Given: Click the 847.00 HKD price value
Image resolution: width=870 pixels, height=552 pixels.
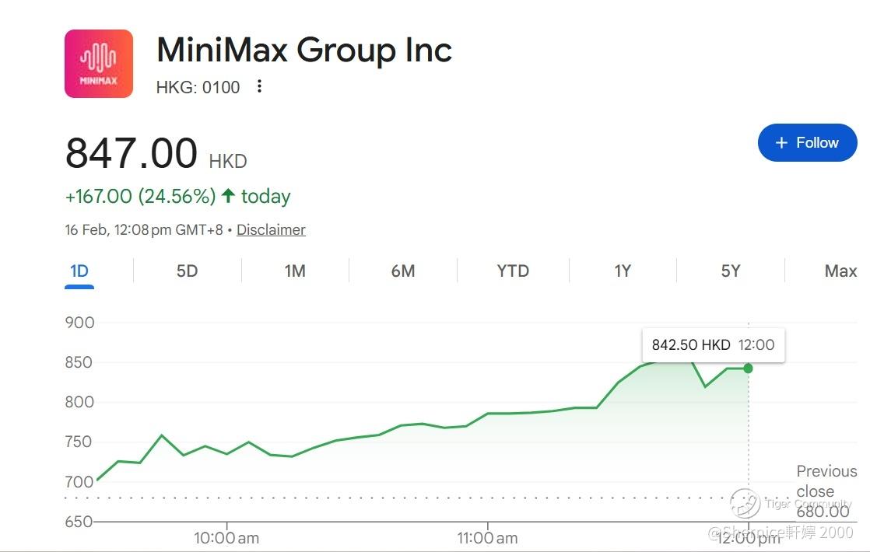Looking at the screenshot, I should (x=156, y=153).
